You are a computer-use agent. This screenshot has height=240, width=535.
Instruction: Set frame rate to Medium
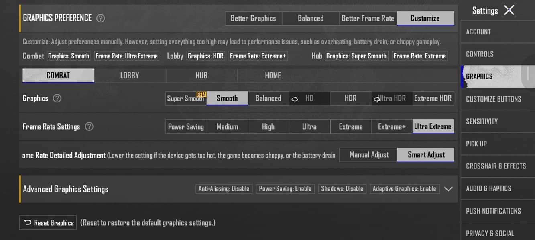click(x=227, y=127)
